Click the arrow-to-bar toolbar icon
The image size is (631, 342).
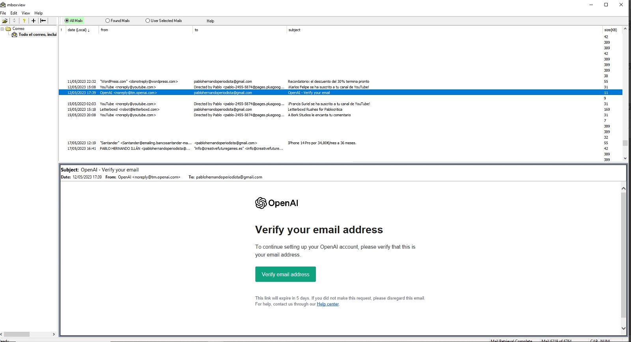[43, 20]
